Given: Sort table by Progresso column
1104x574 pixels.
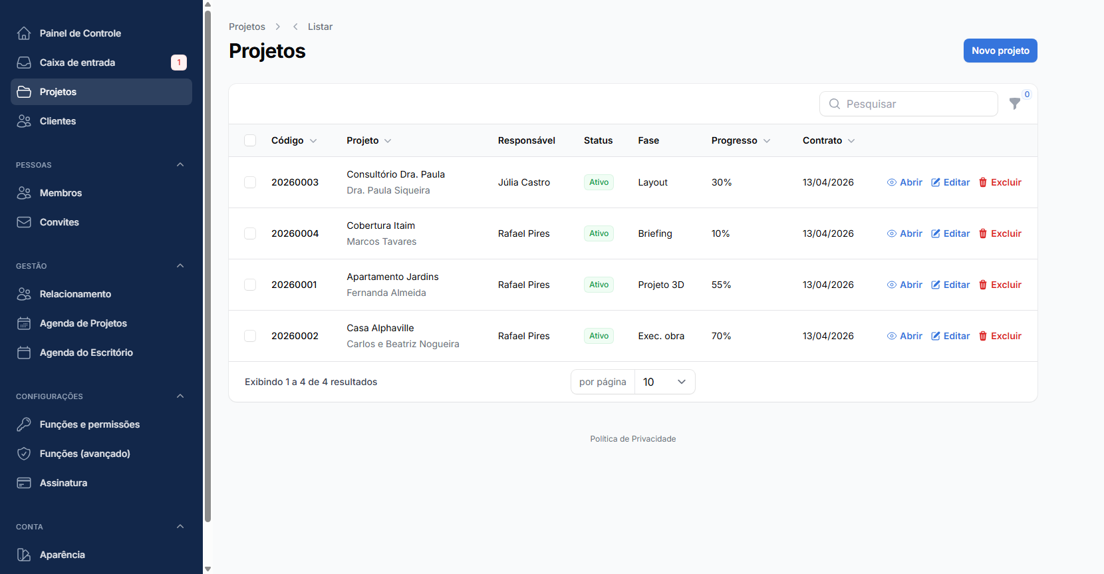Looking at the screenshot, I should pyautogui.click(x=741, y=140).
